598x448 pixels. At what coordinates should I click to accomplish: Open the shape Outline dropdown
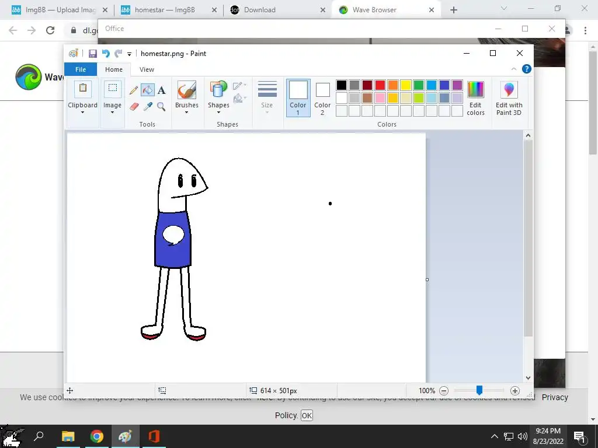click(x=239, y=85)
